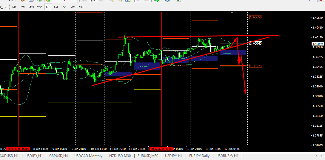Click the 1.38350 price scale value
This screenshot has width=325, height=160.
[318, 116]
